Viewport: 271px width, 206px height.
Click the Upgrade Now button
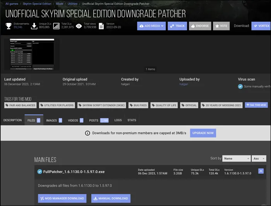[x=203, y=133]
